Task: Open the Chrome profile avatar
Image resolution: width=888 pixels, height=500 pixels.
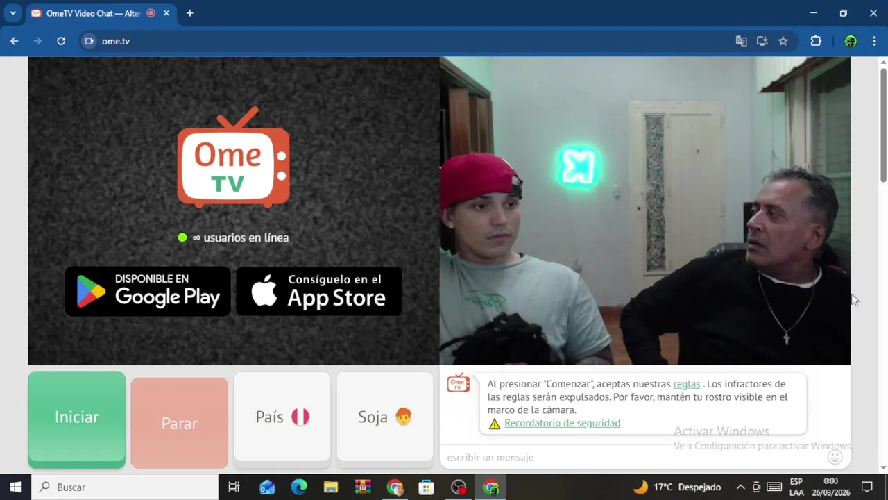Action: click(851, 41)
